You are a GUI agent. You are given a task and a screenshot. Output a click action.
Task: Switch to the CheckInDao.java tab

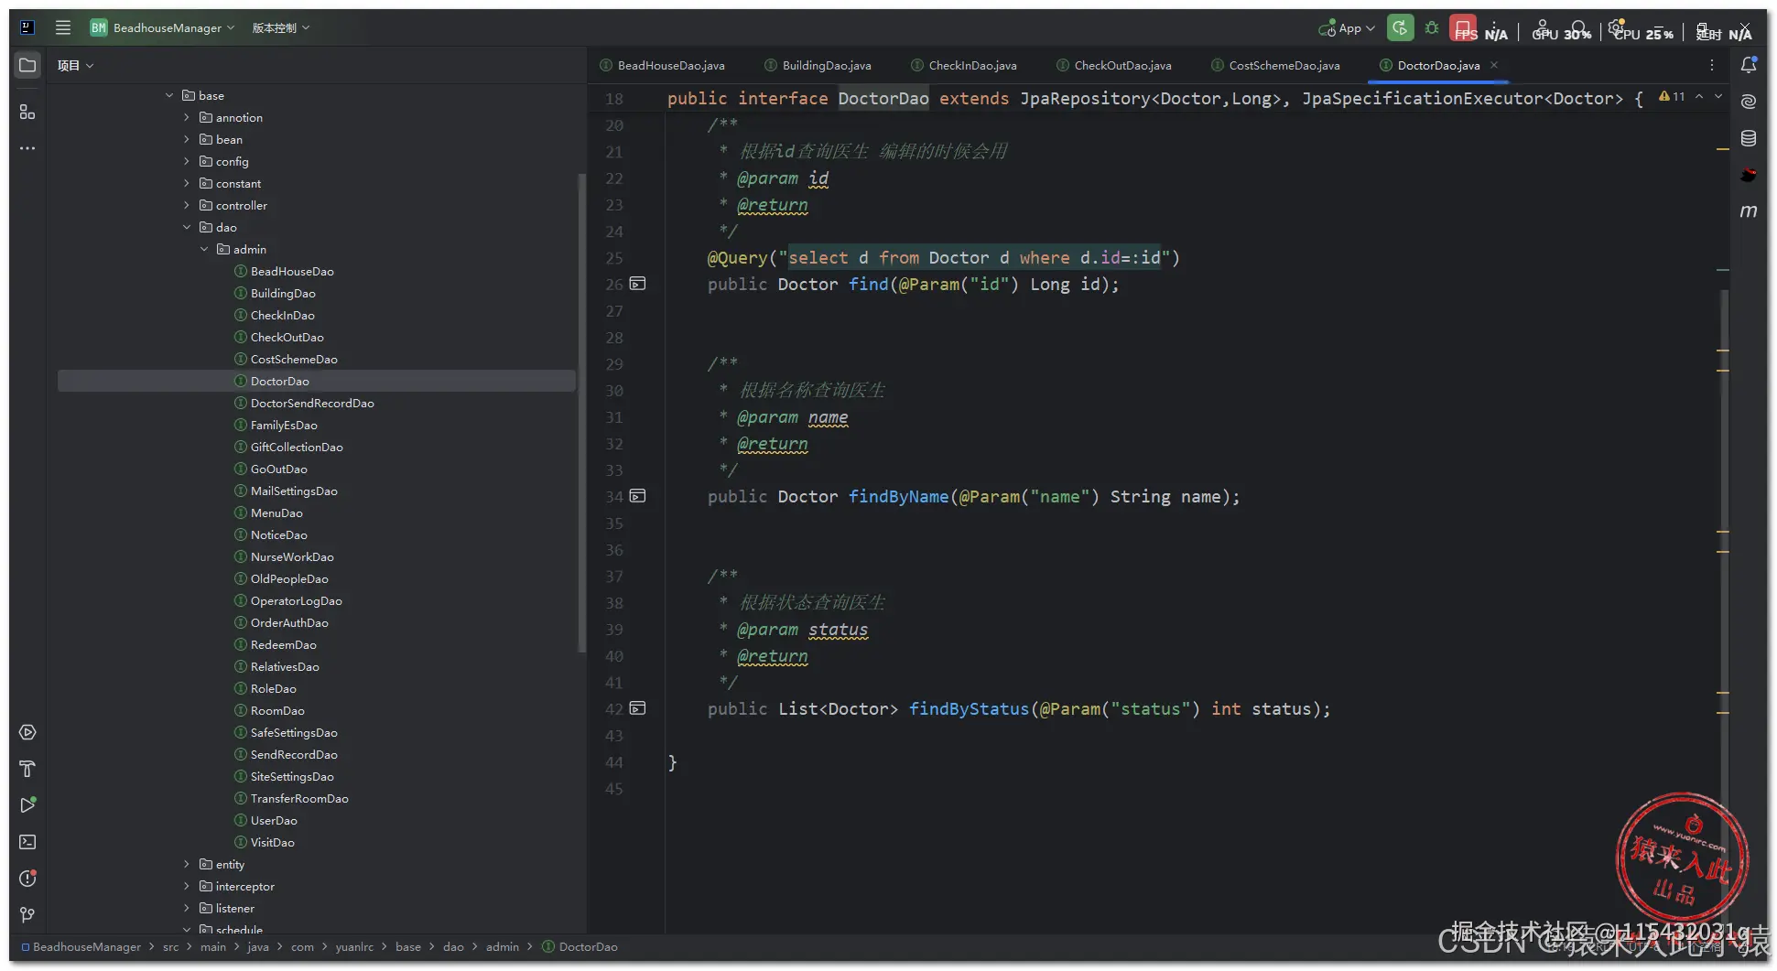tap(971, 65)
